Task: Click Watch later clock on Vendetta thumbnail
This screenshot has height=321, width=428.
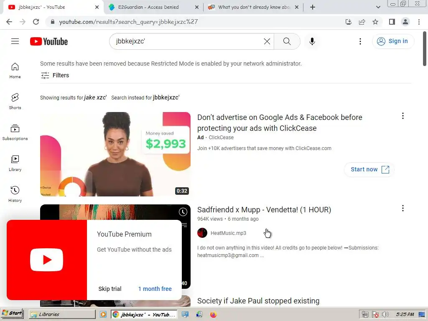Action: tap(183, 212)
